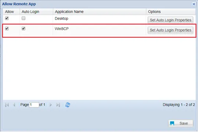Go to the next page arrow
Viewport: 198px width, 132px height.
tap(51, 105)
